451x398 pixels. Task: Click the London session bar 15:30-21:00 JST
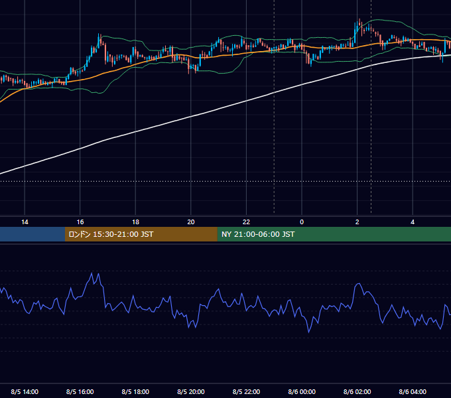[141, 234]
